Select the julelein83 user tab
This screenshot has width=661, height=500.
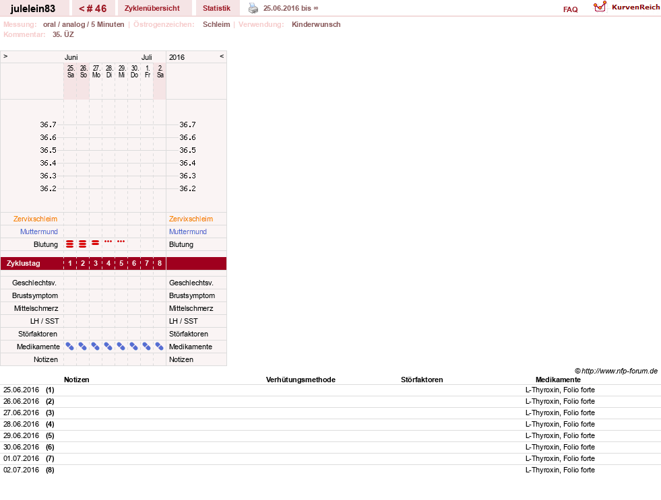(x=33, y=9)
